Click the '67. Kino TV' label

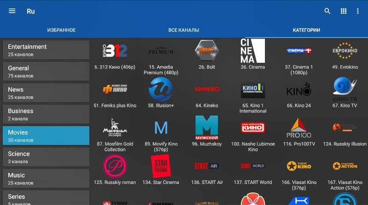point(345,105)
